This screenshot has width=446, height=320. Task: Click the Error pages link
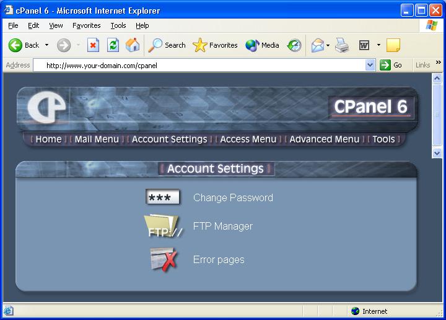(219, 259)
